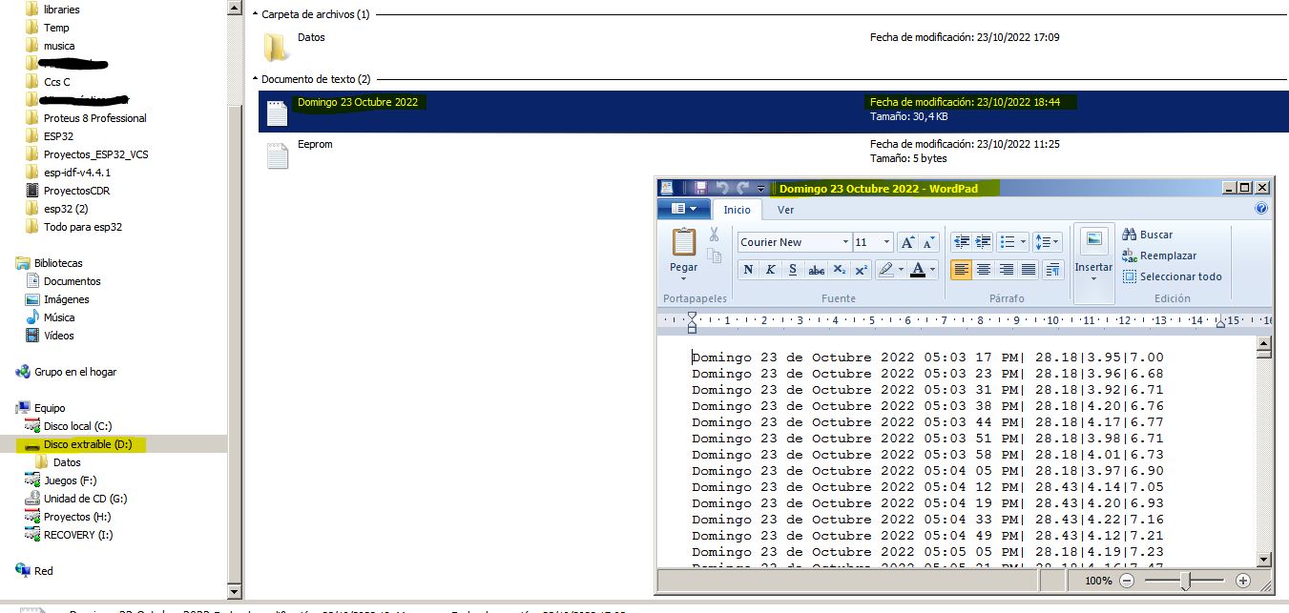Shrink font size with the smaller A icon

coord(929,242)
